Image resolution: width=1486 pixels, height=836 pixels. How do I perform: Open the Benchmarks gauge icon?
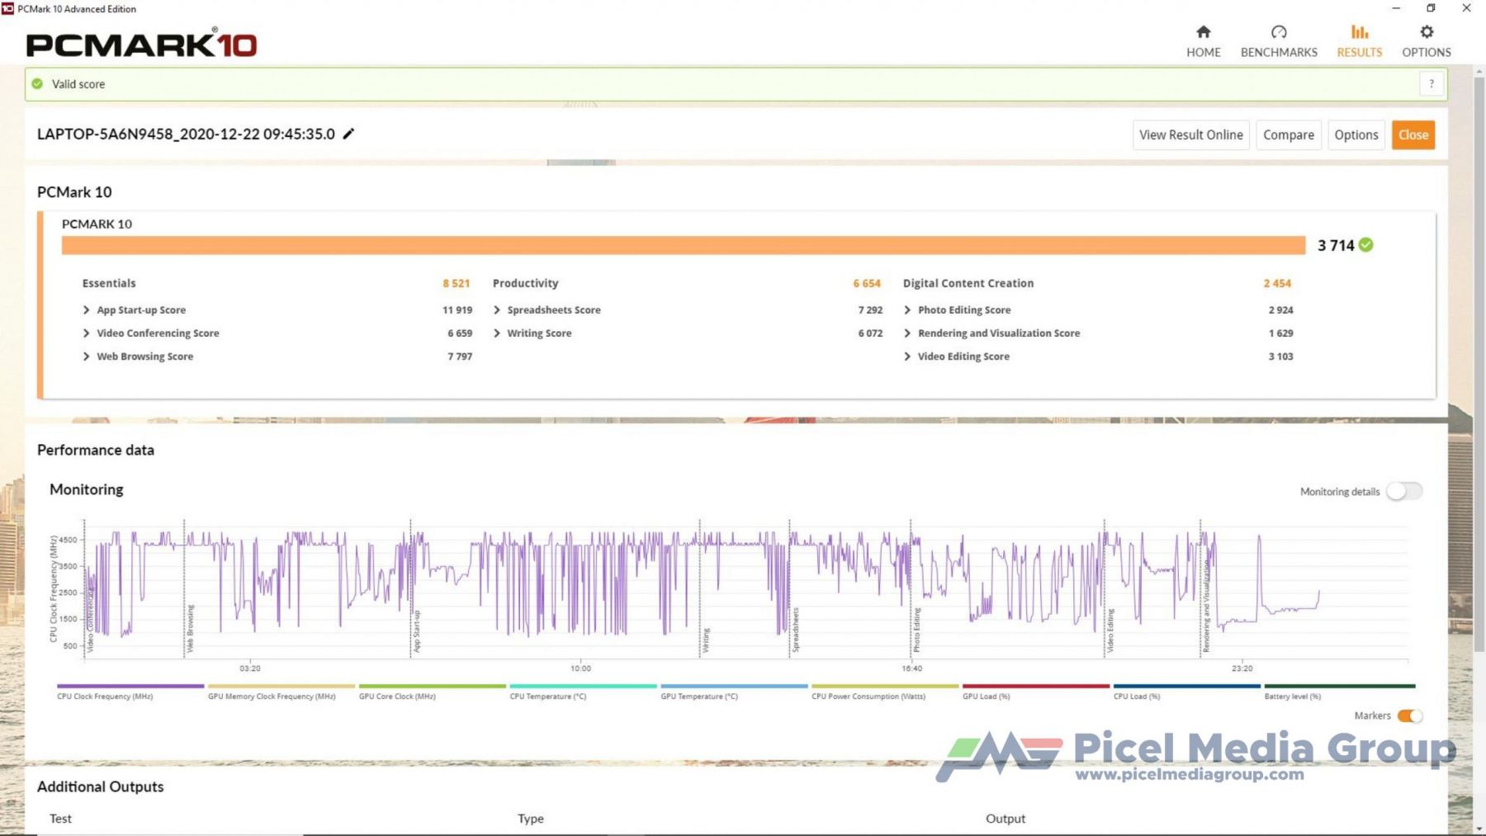1278,32
